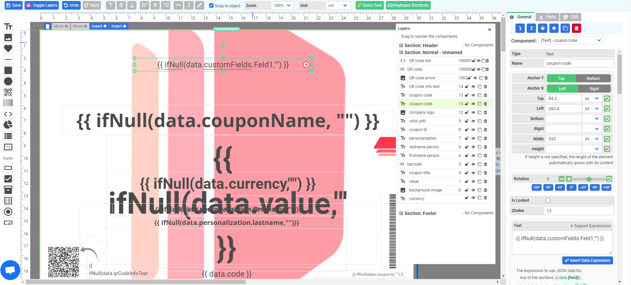The width and height of the screenshot is (631, 285).
Task: Select the Circle shape tool
Action: tap(8, 81)
